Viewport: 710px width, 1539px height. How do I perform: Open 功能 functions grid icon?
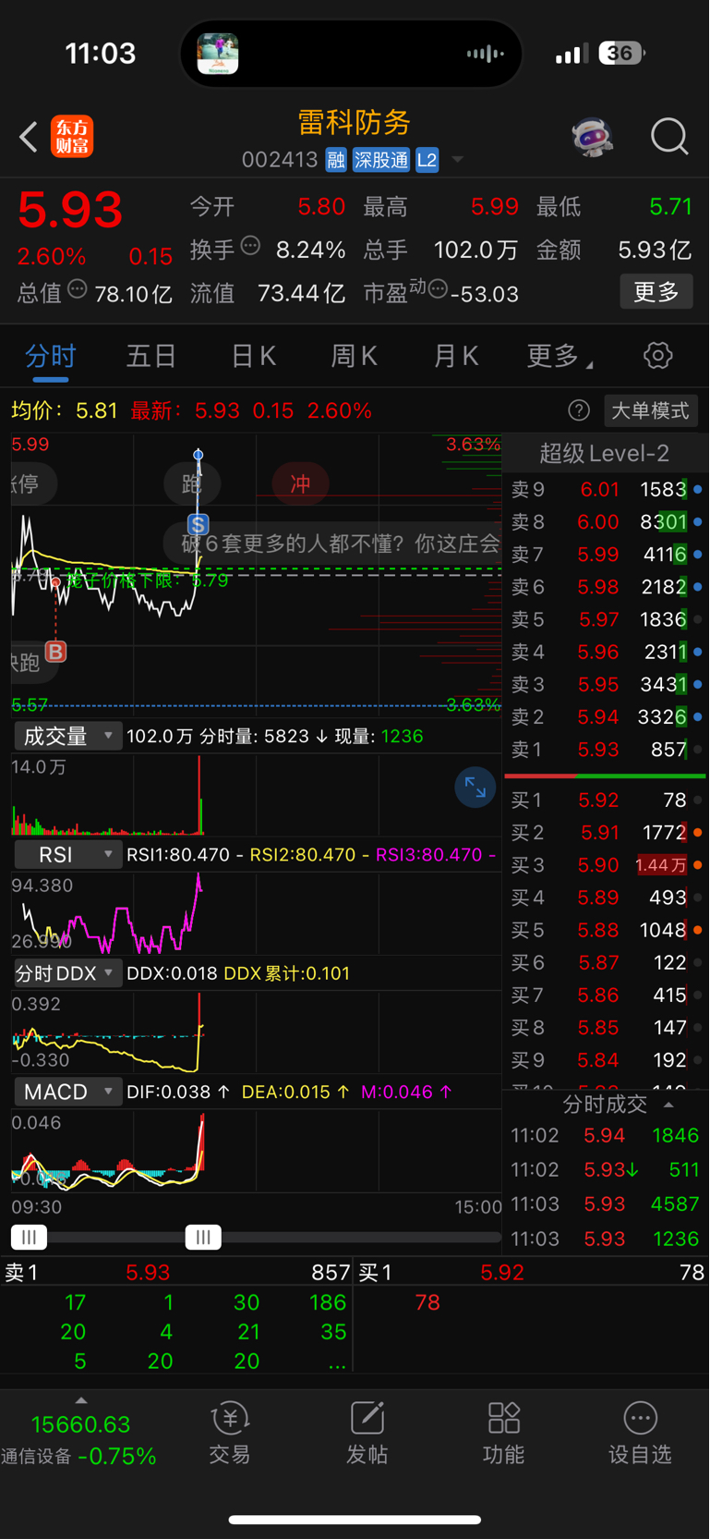[x=503, y=1434]
